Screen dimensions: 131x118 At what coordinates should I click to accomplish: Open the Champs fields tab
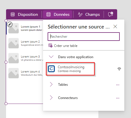point(89,14)
